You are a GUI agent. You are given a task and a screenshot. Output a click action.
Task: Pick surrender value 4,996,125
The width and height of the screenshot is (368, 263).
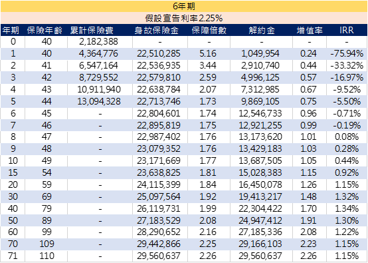pos(260,78)
